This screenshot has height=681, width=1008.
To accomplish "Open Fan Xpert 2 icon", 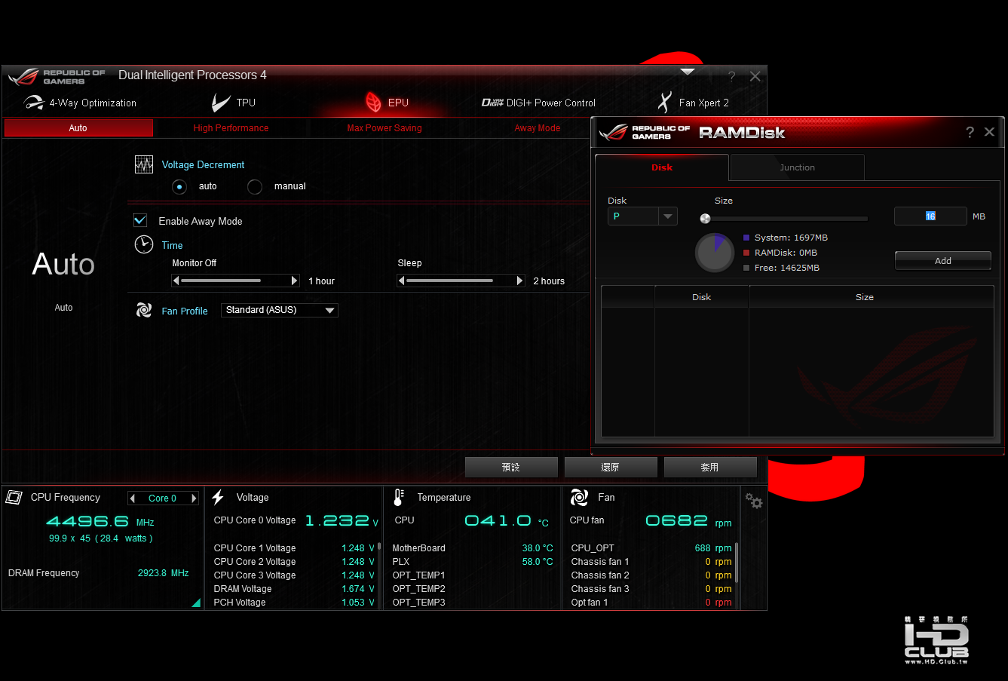I will pos(664,102).
